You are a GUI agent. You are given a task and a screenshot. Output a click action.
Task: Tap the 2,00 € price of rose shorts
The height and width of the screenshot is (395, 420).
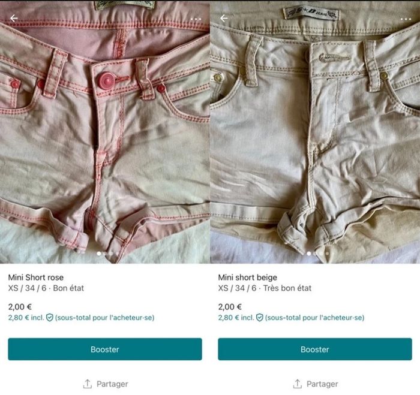pyautogui.click(x=20, y=307)
